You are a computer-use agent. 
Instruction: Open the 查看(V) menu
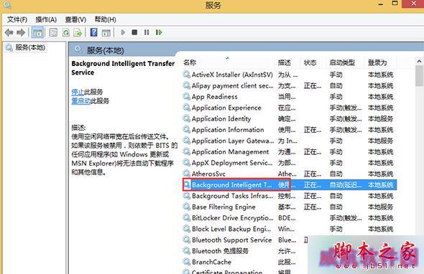tap(75, 19)
